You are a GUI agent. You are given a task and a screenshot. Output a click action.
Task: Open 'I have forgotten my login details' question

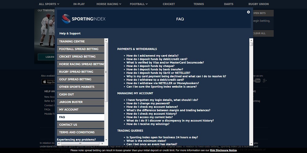pyautogui.click(x=162, y=100)
